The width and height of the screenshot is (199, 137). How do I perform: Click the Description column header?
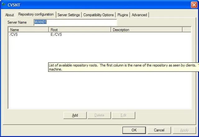tap(146, 30)
